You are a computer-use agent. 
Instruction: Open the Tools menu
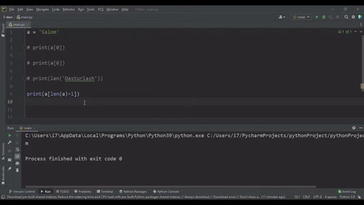[x=90, y=10]
